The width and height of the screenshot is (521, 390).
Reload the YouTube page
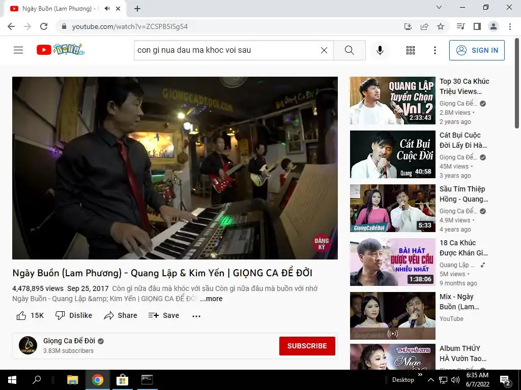[44, 26]
